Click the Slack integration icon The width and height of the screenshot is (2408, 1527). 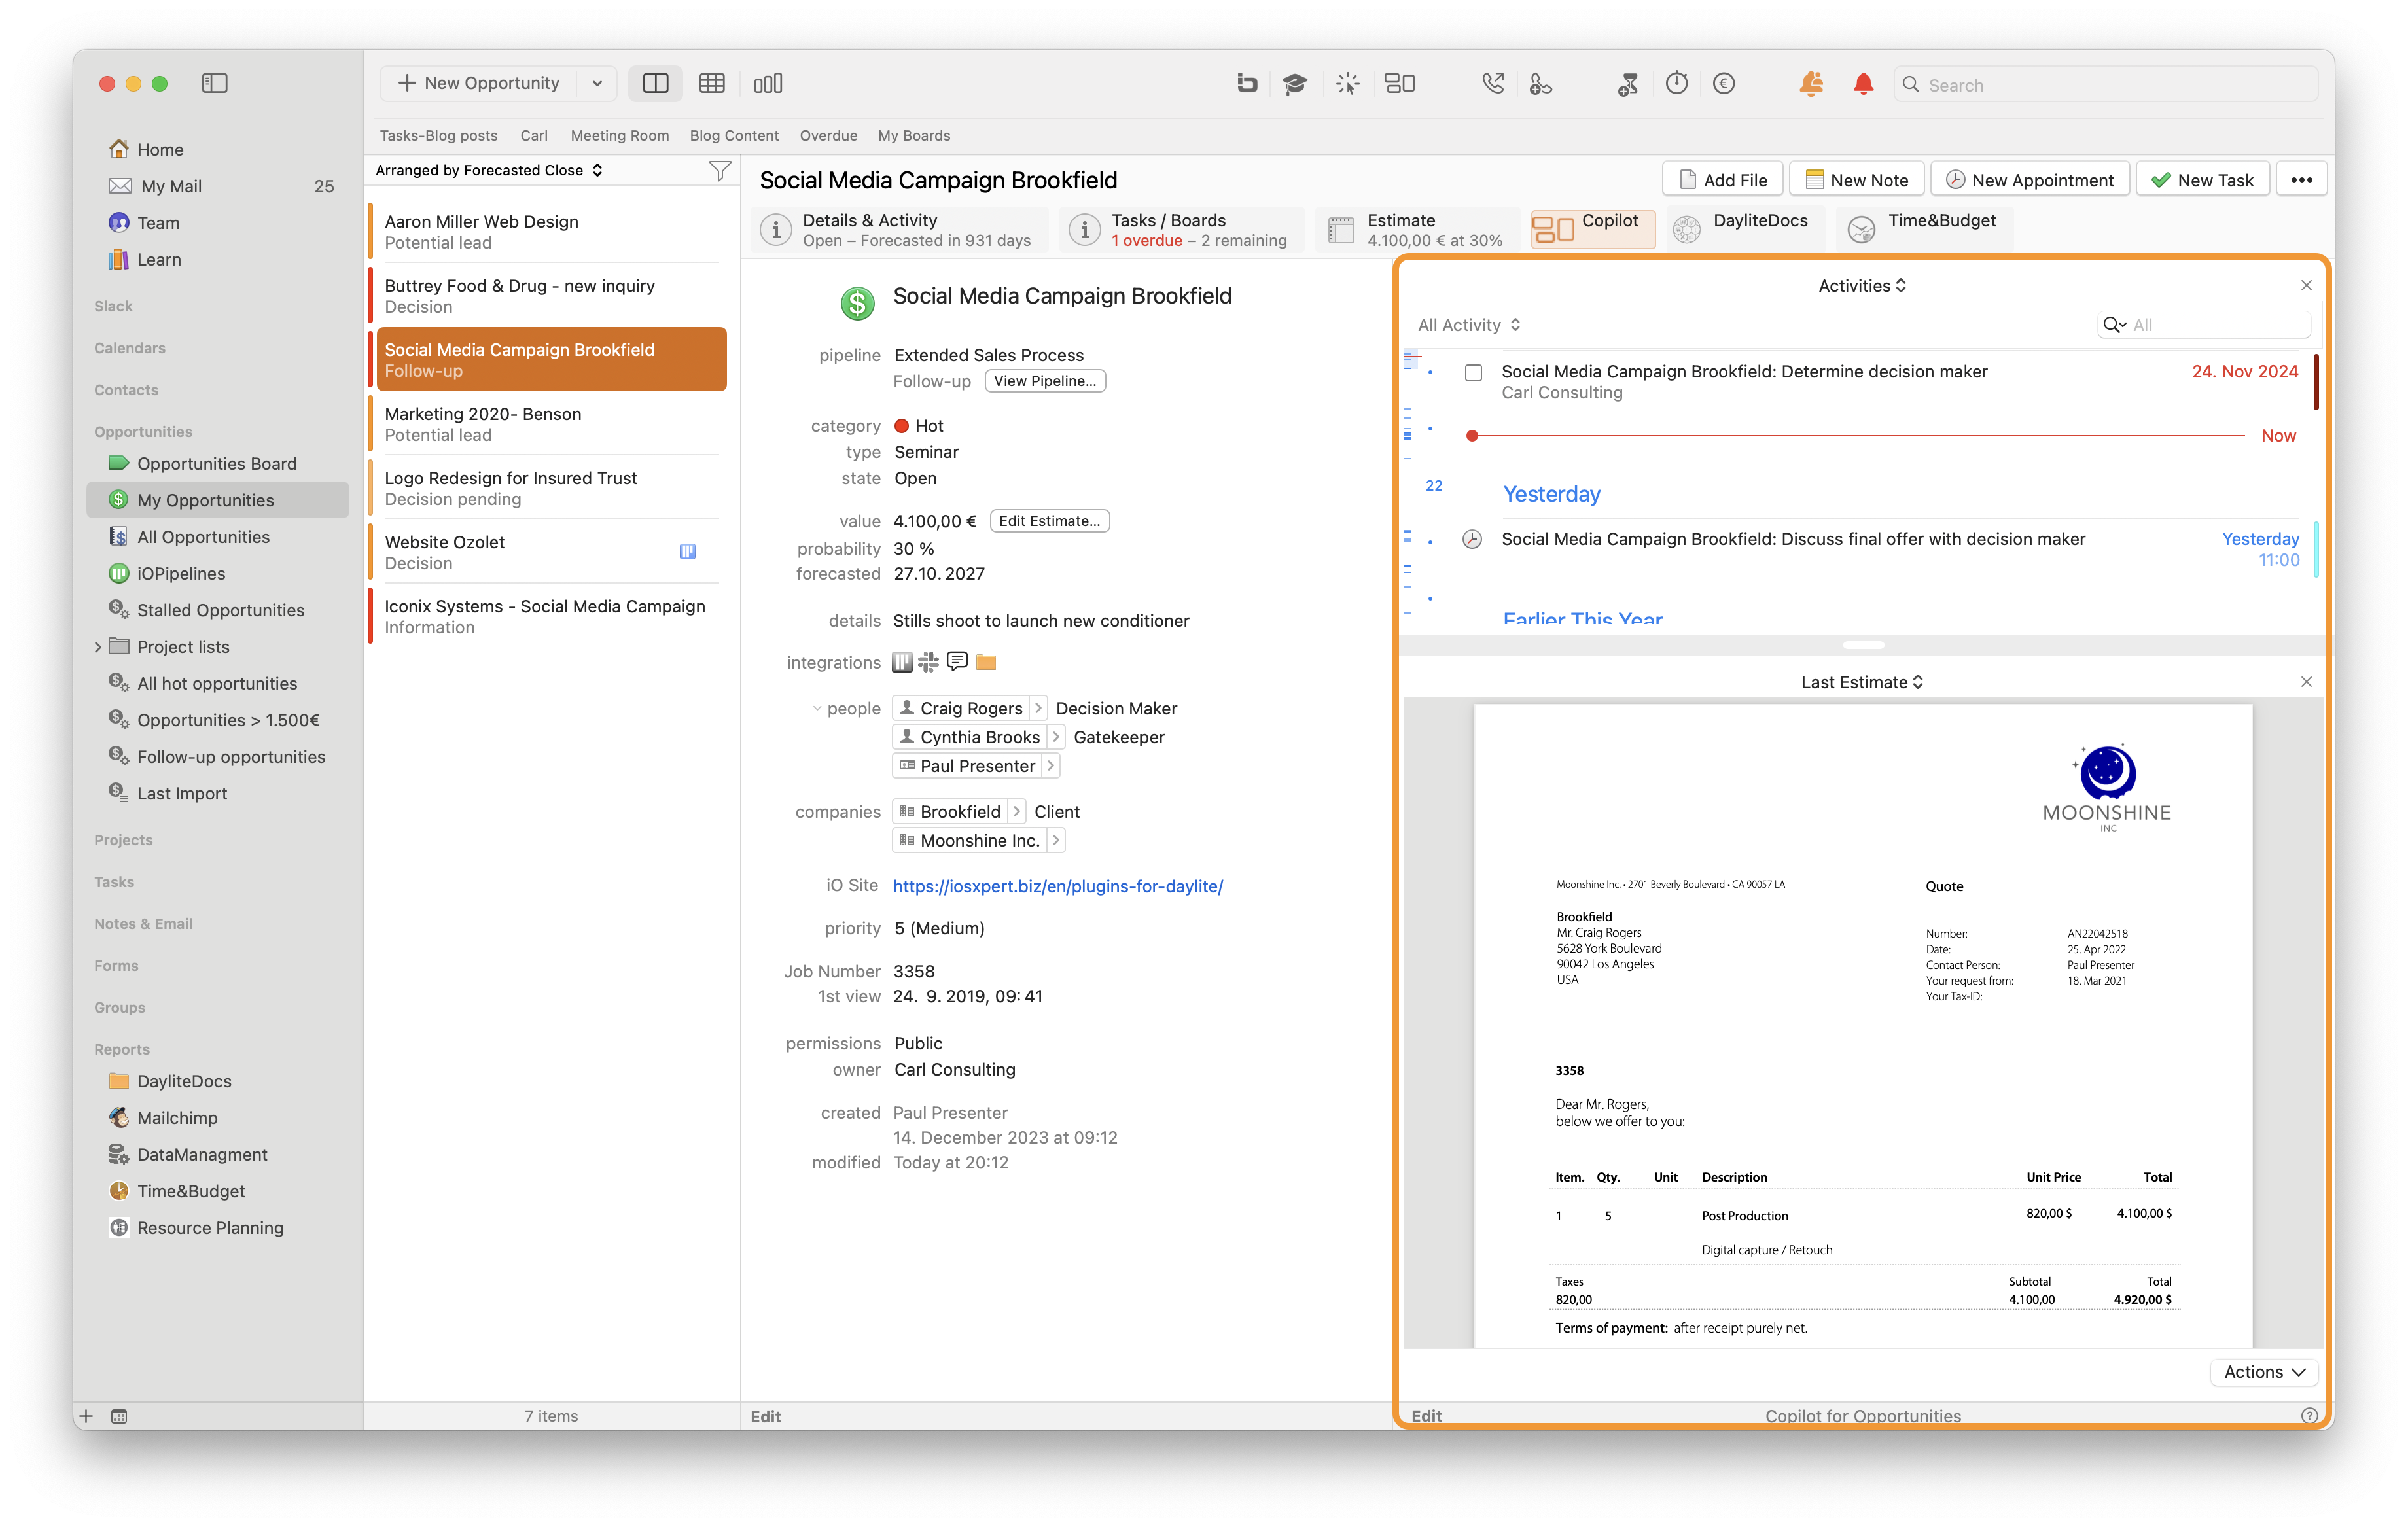[929, 662]
